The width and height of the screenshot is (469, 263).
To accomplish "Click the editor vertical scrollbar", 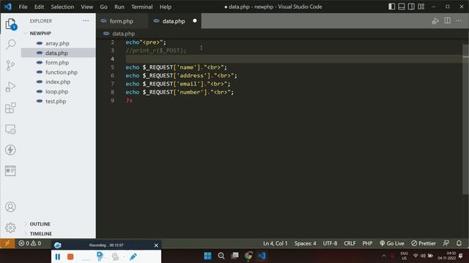I will coord(465,119).
